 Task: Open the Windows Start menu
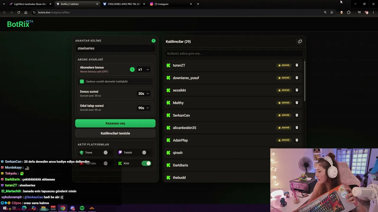pyautogui.click(x=5, y=208)
